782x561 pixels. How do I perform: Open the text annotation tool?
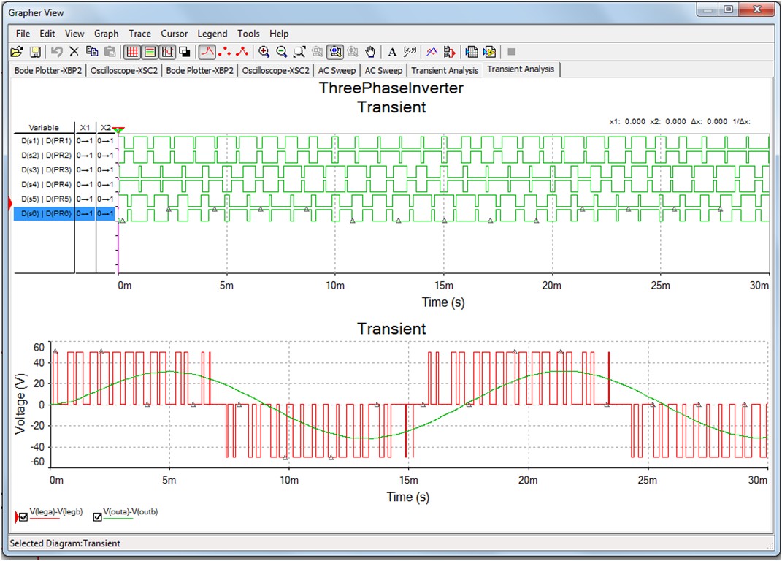[392, 51]
